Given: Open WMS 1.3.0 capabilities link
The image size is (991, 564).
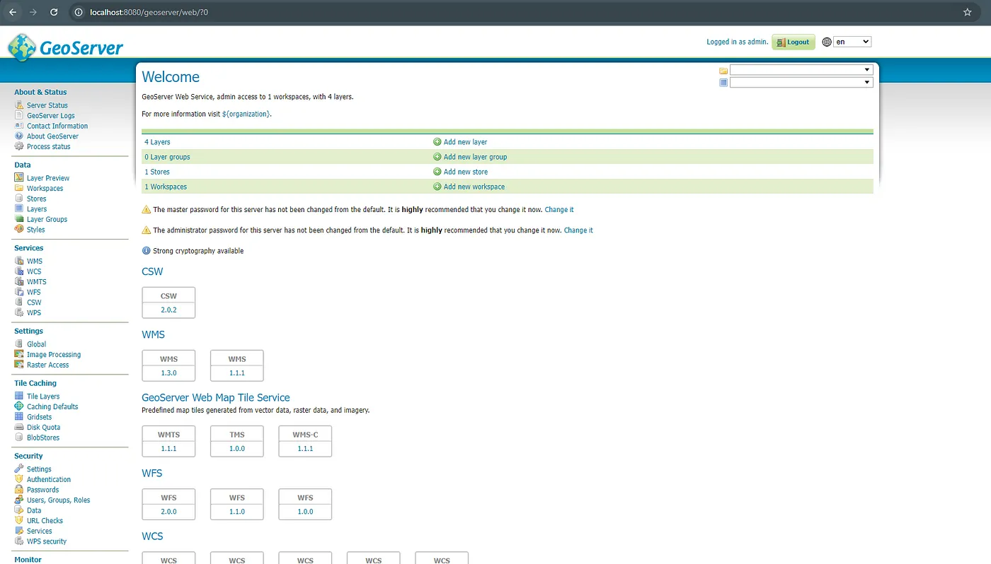Looking at the screenshot, I should click(x=168, y=372).
